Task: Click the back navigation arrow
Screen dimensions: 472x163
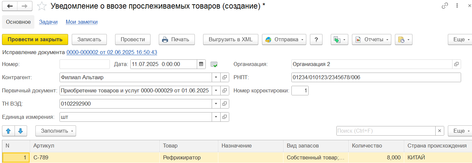Action: click(10, 6)
